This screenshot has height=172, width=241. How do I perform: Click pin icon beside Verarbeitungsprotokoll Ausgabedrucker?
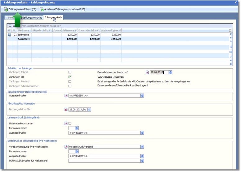[x=66, y=96]
